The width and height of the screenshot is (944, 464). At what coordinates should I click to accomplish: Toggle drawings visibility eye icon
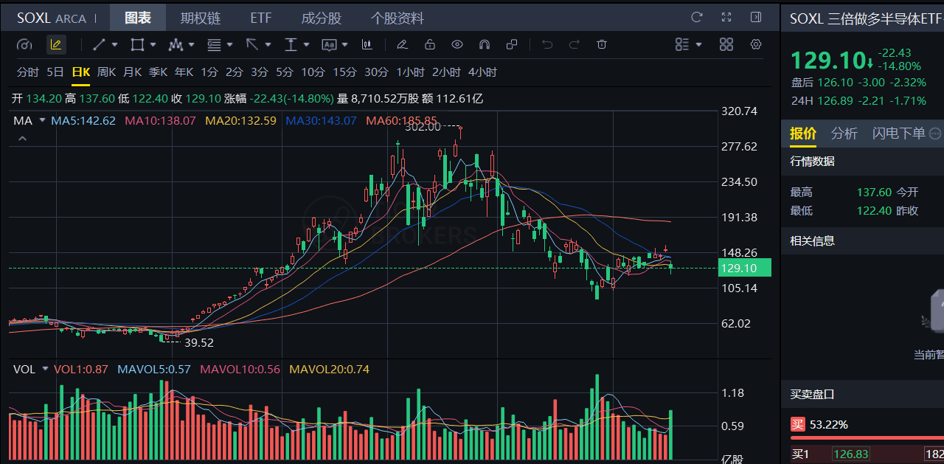coord(457,45)
